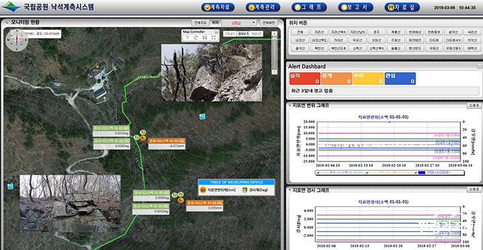Click the compass rose on the map
Screen dimensions: 483x250
17,40
